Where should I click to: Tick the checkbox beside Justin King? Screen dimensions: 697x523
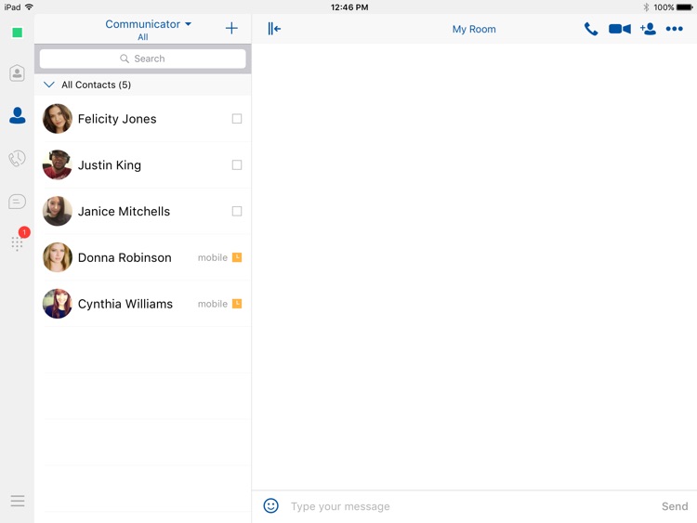click(x=237, y=164)
